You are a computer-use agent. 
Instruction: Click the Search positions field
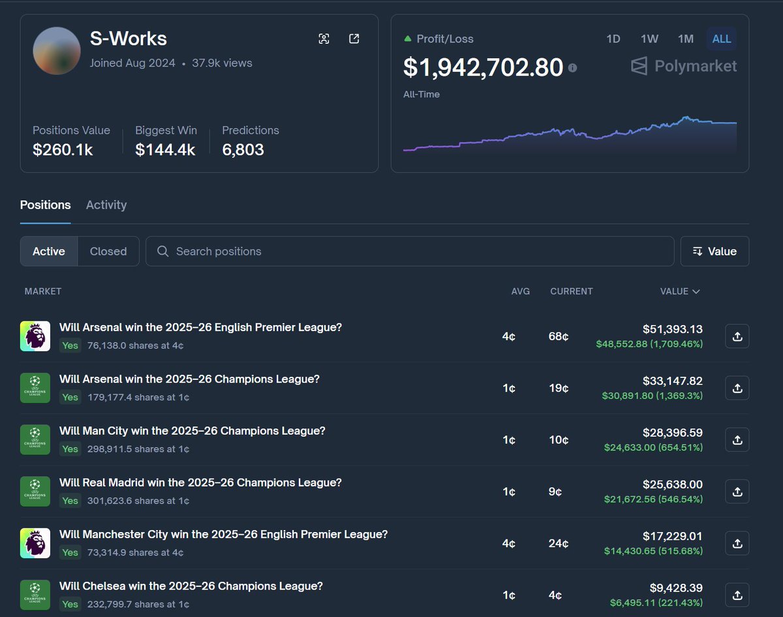[410, 251]
